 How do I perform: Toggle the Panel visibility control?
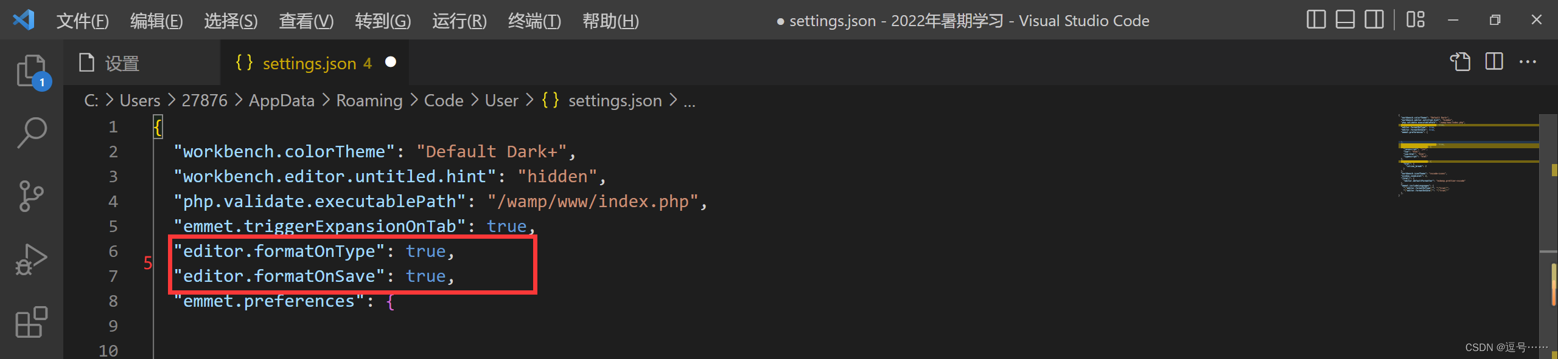pyautogui.click(x=1344, y=19)
